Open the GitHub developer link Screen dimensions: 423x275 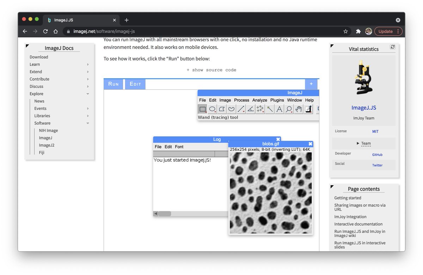[x=377, y=155]
